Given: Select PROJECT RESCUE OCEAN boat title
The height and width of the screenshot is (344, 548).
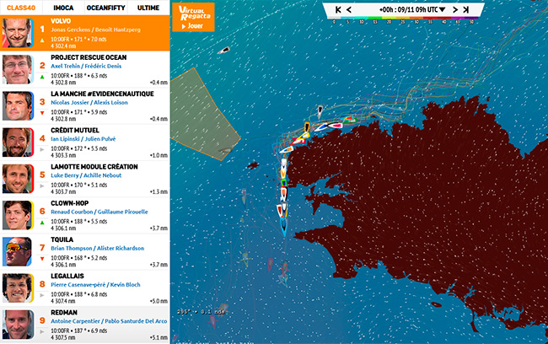Looking at the screenshot, I should 89,57.
